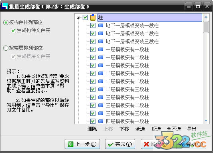213x153 pixels.
Task: Select 按楼层排列部位 radio button
Action: pos(6,48)
